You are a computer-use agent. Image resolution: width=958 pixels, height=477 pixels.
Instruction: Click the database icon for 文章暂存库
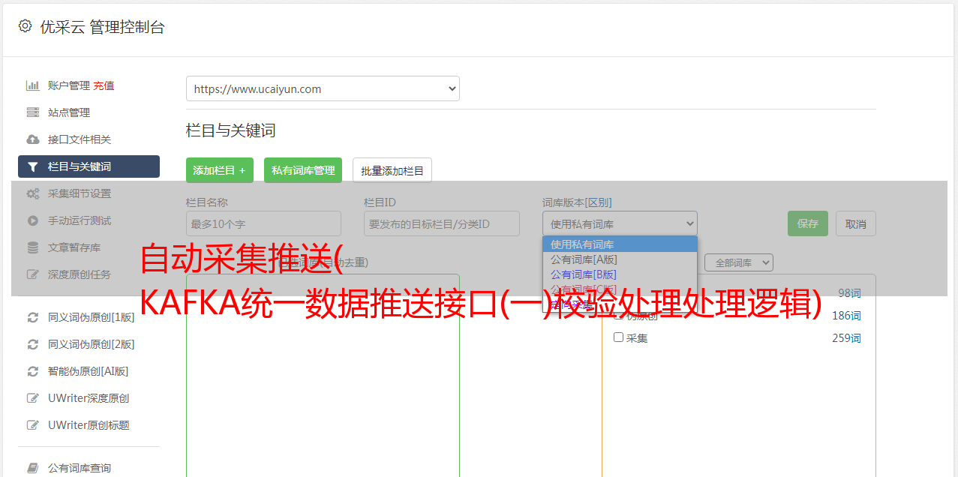coord(33,247)
